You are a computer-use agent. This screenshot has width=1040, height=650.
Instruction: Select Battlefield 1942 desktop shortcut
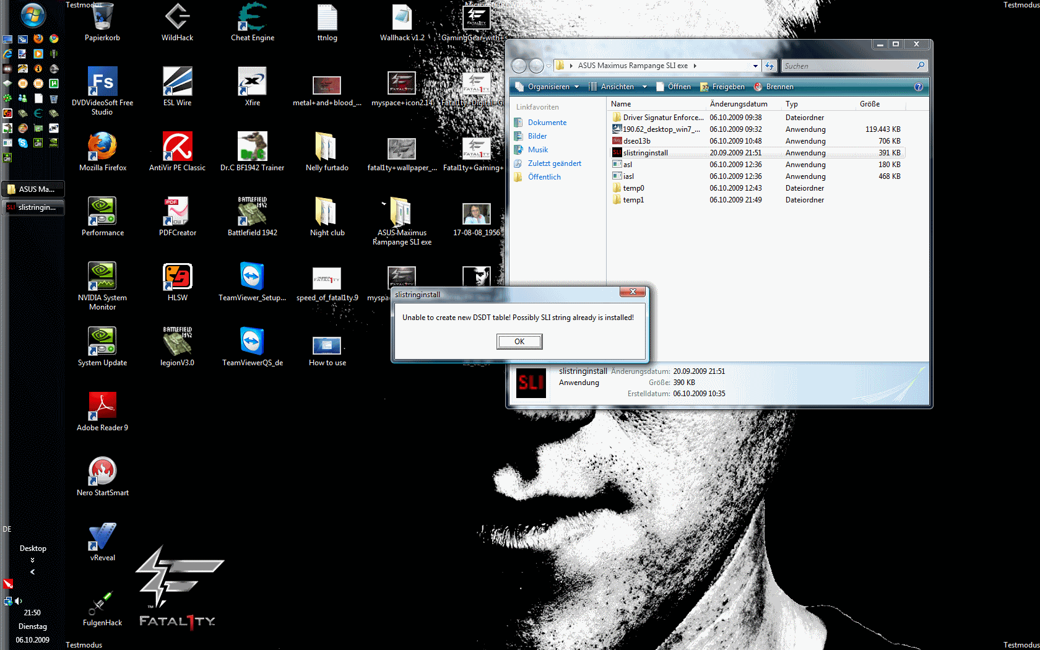click(253, 217)
